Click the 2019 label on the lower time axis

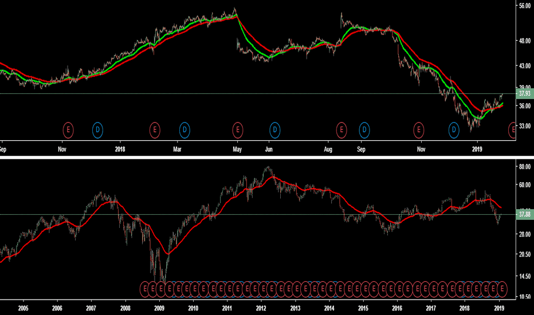click(499, 308)
